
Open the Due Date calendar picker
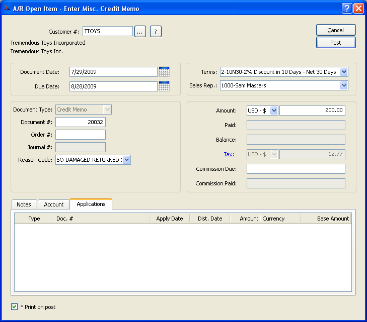[164, 86]
